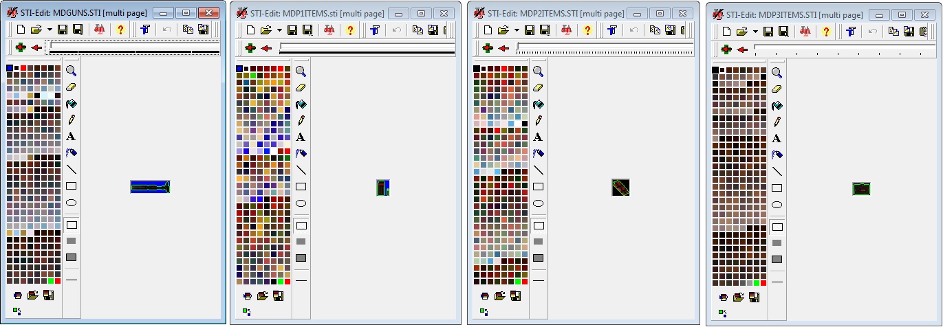Create a new file in MDP3ITEMS toolbar
Image resolution: width=943 pixels, height=327 pixels.
pyautogui.click(x=726, y=31)
